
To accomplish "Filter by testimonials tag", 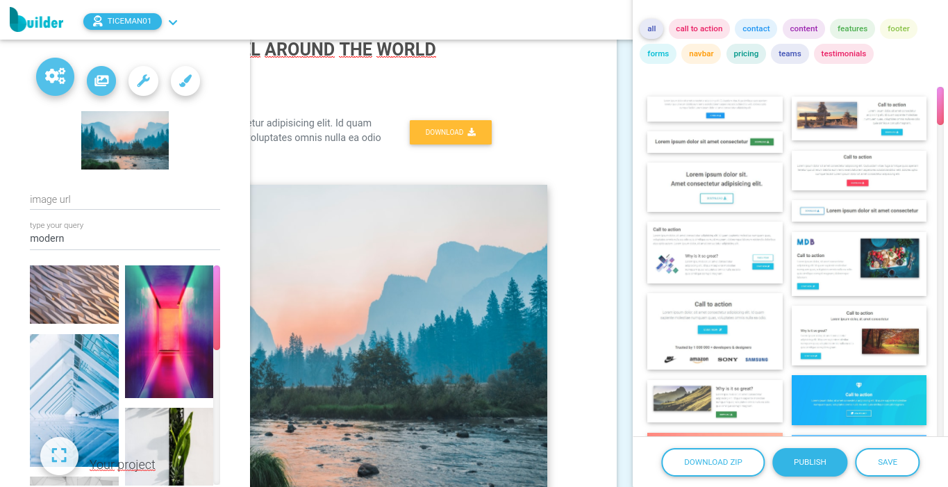I will tap(843, 53).
